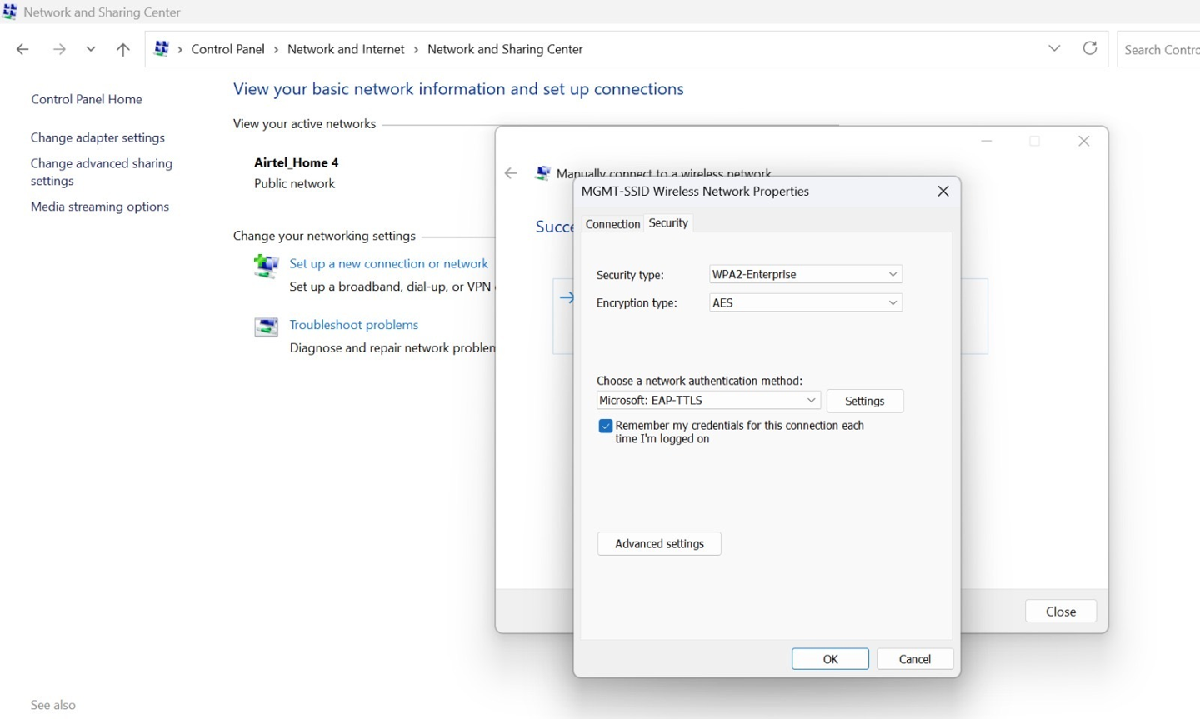Screen dimensions: 1200x719
Task: Click the refresh icon beside address bar
Action: tap(1089, 48)
